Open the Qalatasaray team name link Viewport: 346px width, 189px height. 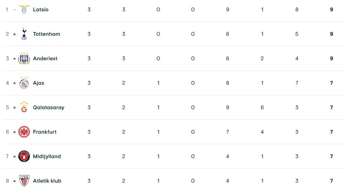coord(49,107)
